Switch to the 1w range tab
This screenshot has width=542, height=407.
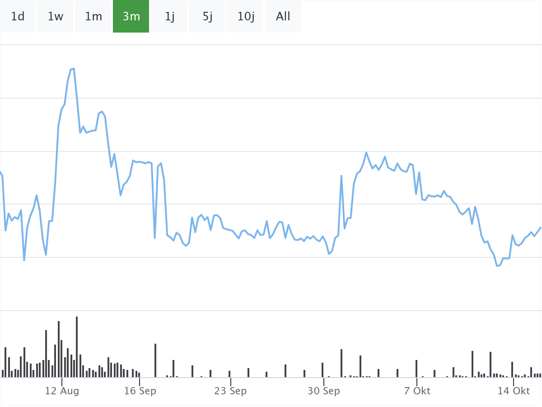tap(56, 17)
